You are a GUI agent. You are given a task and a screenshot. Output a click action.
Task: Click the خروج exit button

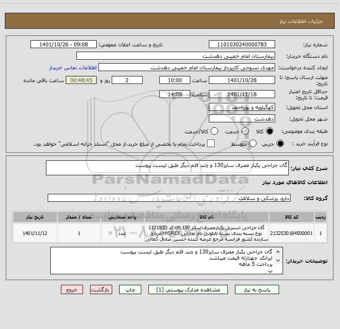point(72,290)
